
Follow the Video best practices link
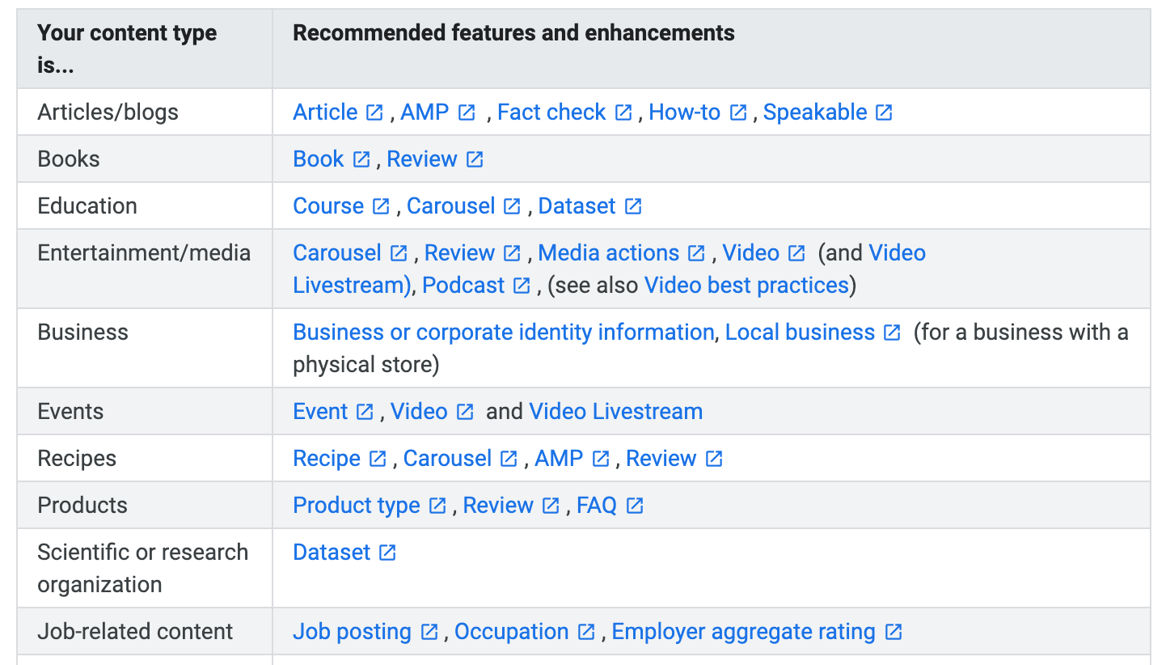point(746,286)
